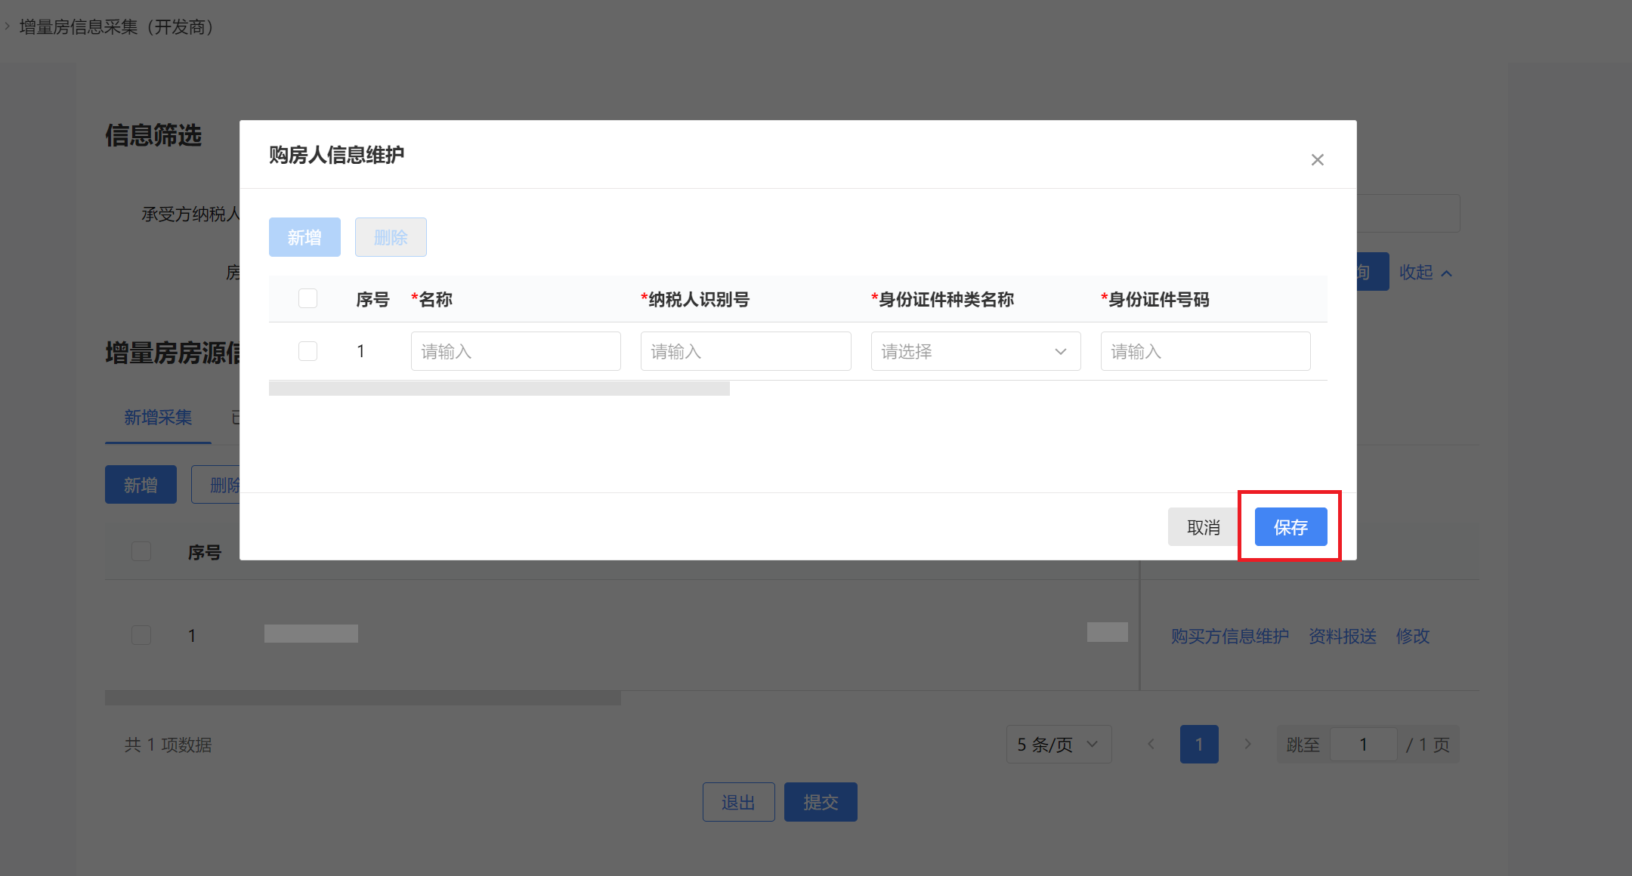Image resolution: width=1632 pixels, height=876 pixels.
Task: Click 新增 button inside the dialog
Action: click(304, 238)
